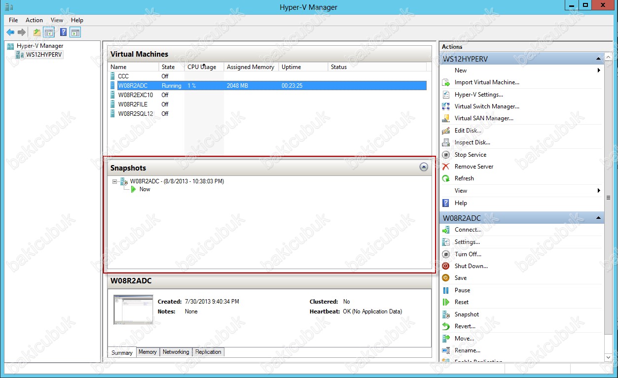Expand the View submenu arrow in Actions
Viewport: 618px width, 378px height.
coord(599,191)
